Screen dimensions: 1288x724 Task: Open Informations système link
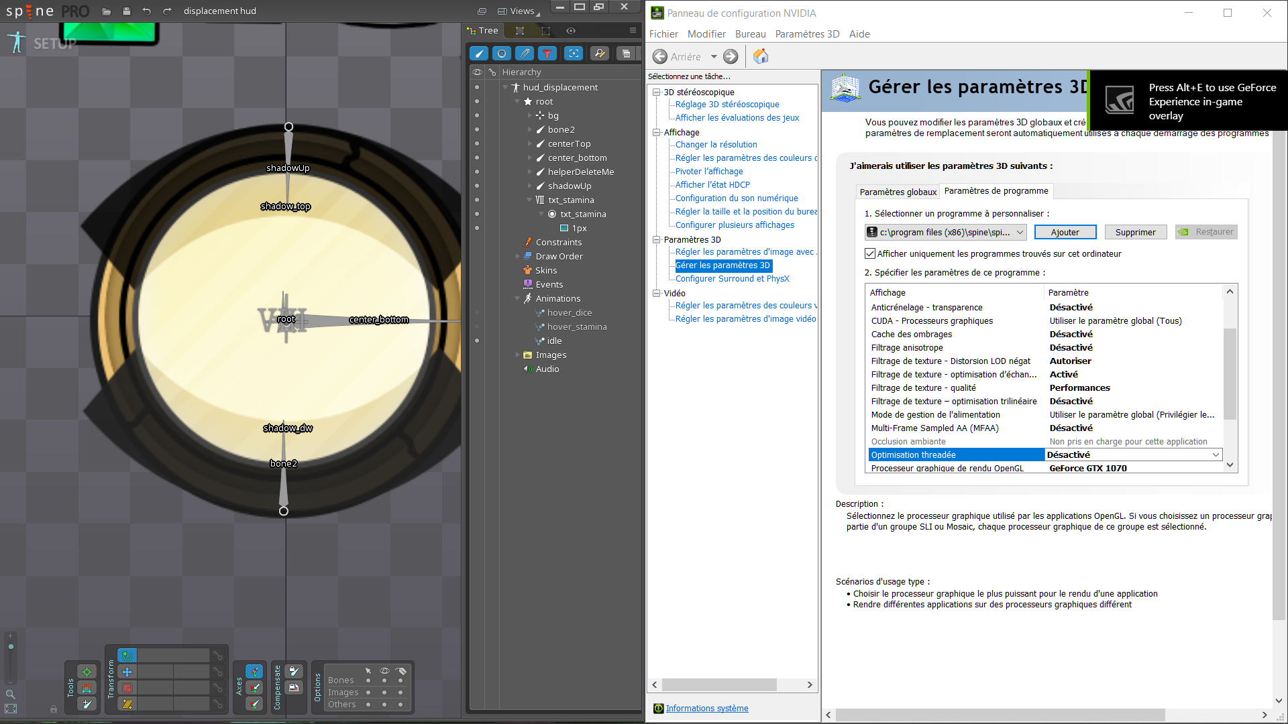tap(707, 709)
